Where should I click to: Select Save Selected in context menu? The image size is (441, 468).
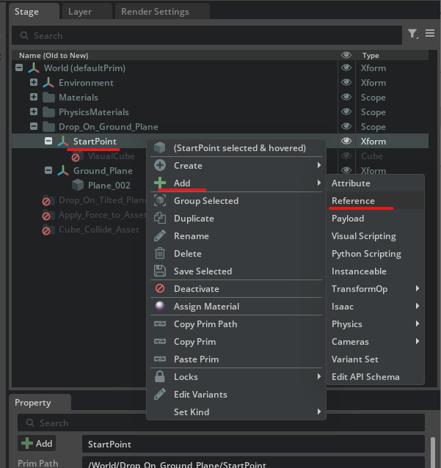point(203,271)
